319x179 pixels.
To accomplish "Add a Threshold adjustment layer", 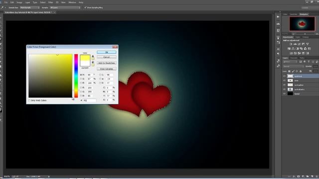I will tap(299, 53).
